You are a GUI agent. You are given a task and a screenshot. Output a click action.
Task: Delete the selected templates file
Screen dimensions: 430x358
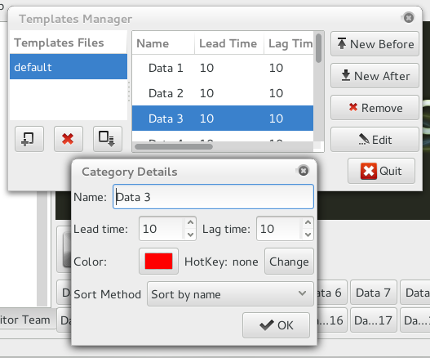(69, 139)
